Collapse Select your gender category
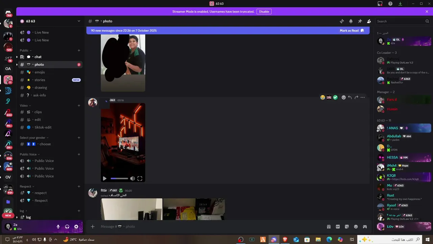 [x=34, y=138]
